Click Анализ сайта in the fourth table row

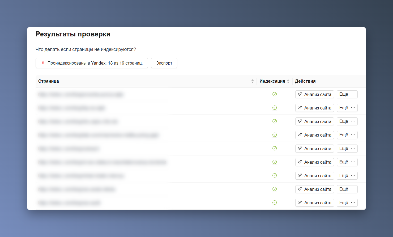pyautogui.click(x=315, y=135)
